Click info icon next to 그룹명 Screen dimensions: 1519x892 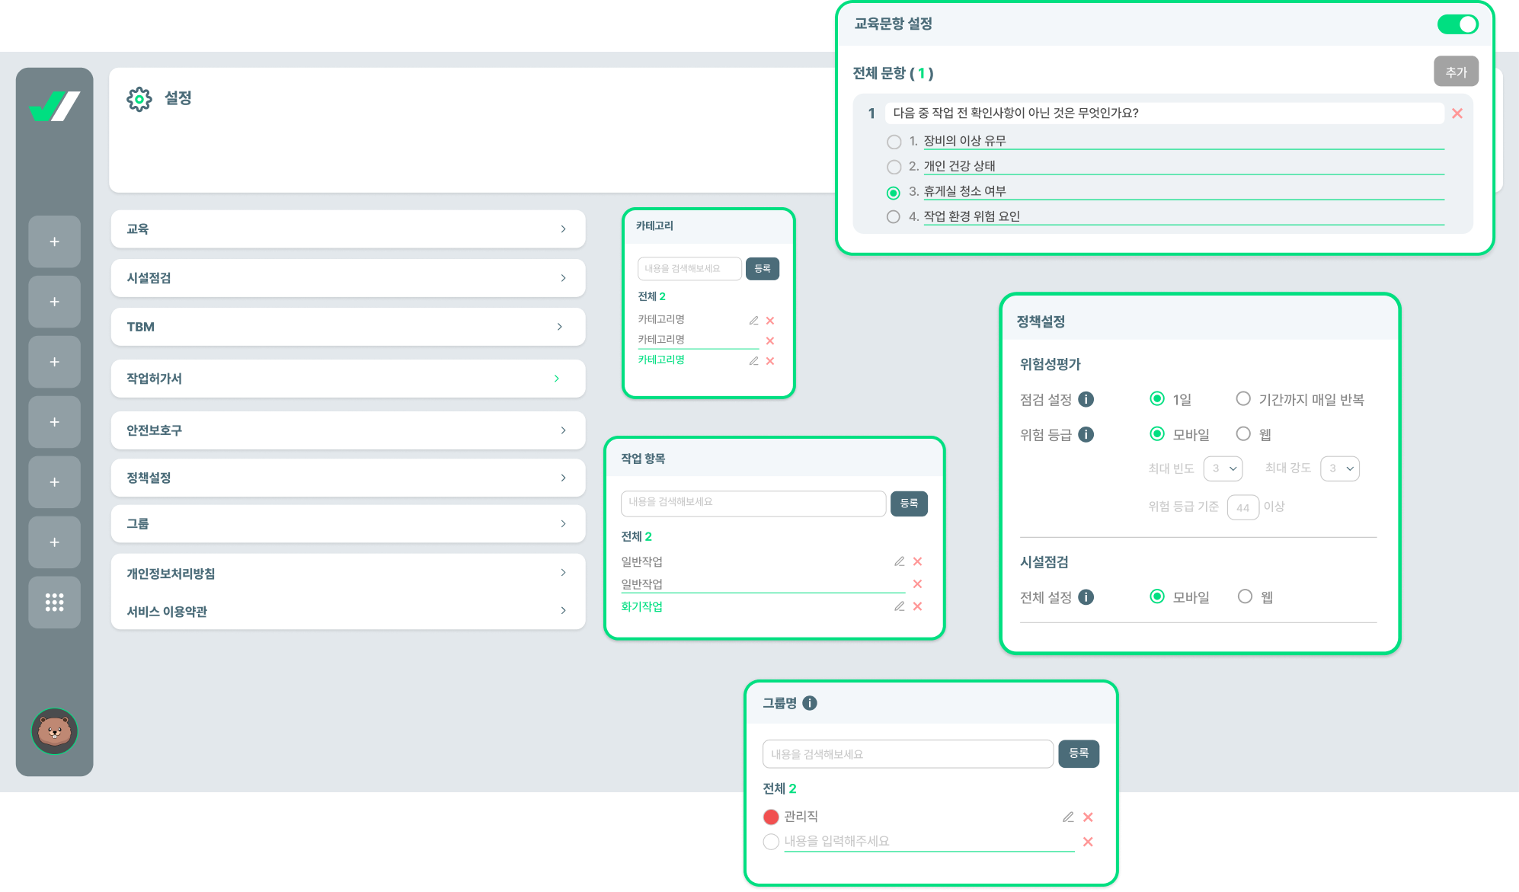click(x=810, y=703)
